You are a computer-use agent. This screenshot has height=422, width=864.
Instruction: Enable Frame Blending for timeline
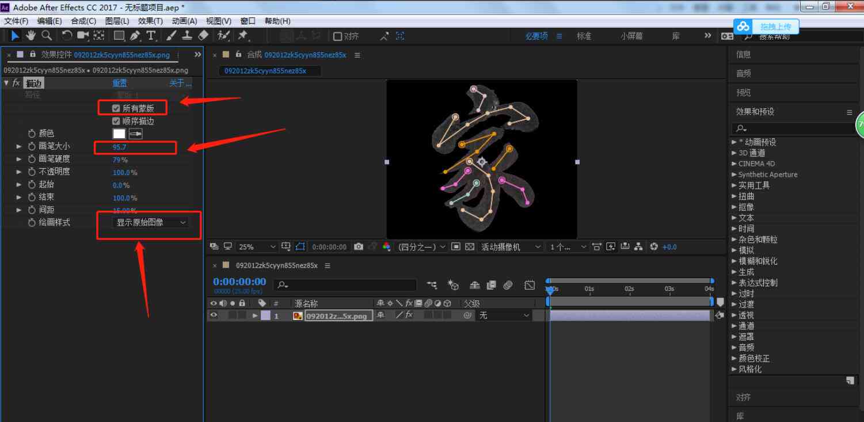[x=491, y=285]
